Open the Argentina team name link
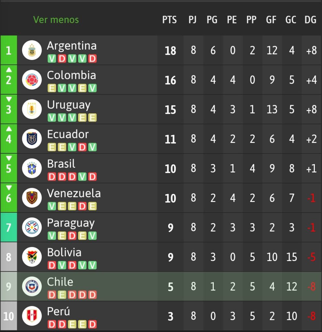The image size is (322, 332). click(72, 46)
